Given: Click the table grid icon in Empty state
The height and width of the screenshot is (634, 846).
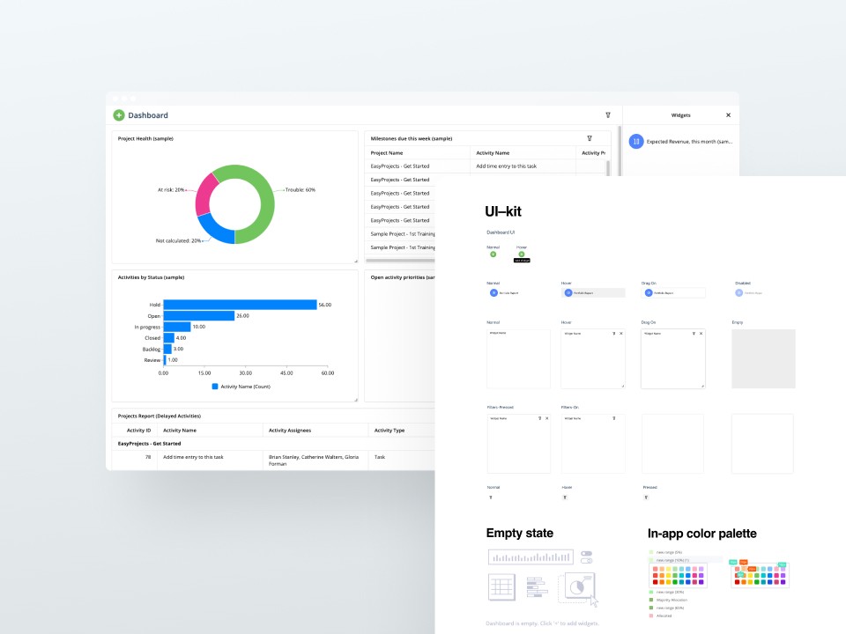Looking at the screenshot, I should click(x=501, y=587).
